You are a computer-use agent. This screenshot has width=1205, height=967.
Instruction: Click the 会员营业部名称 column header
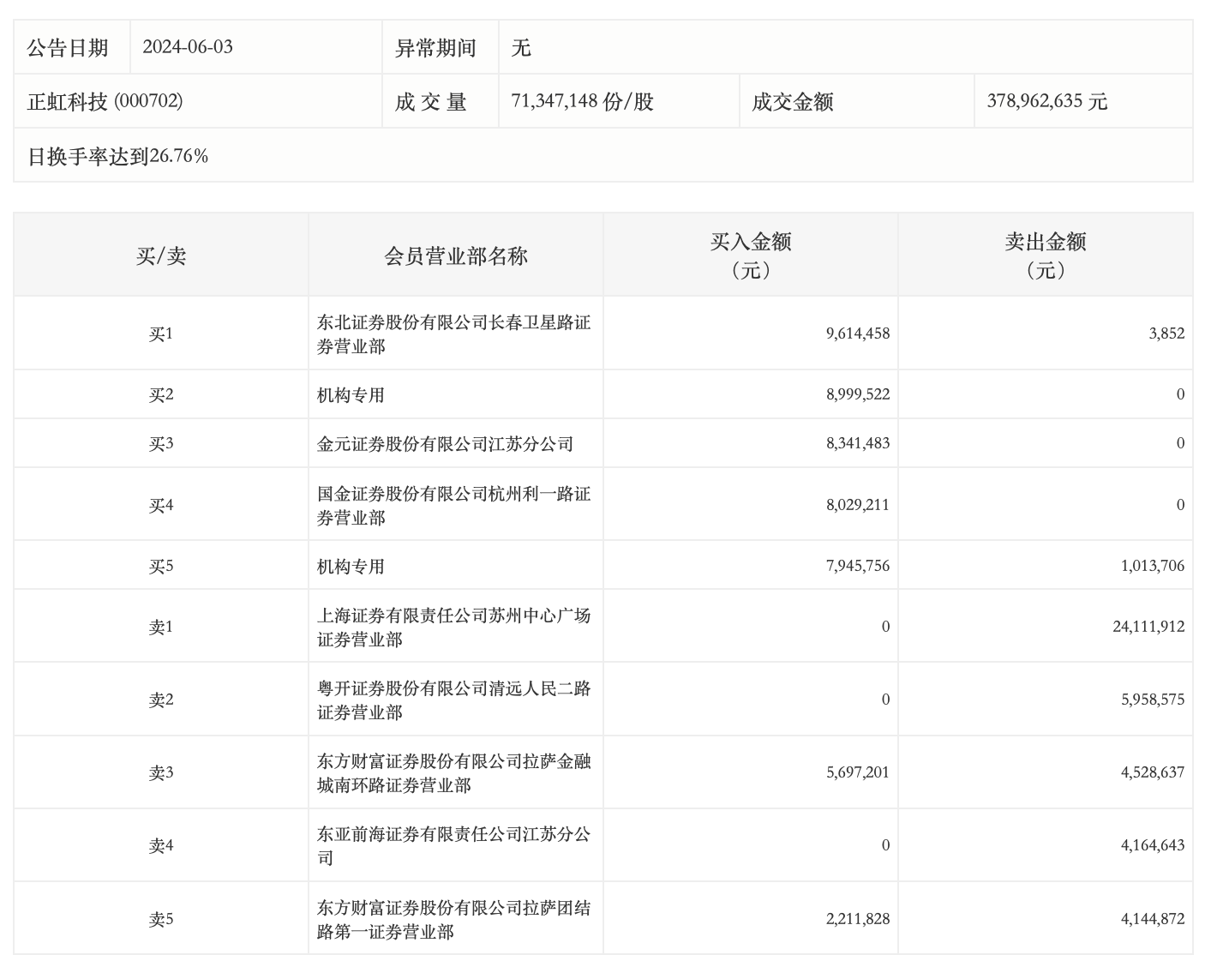pos(456,255)
